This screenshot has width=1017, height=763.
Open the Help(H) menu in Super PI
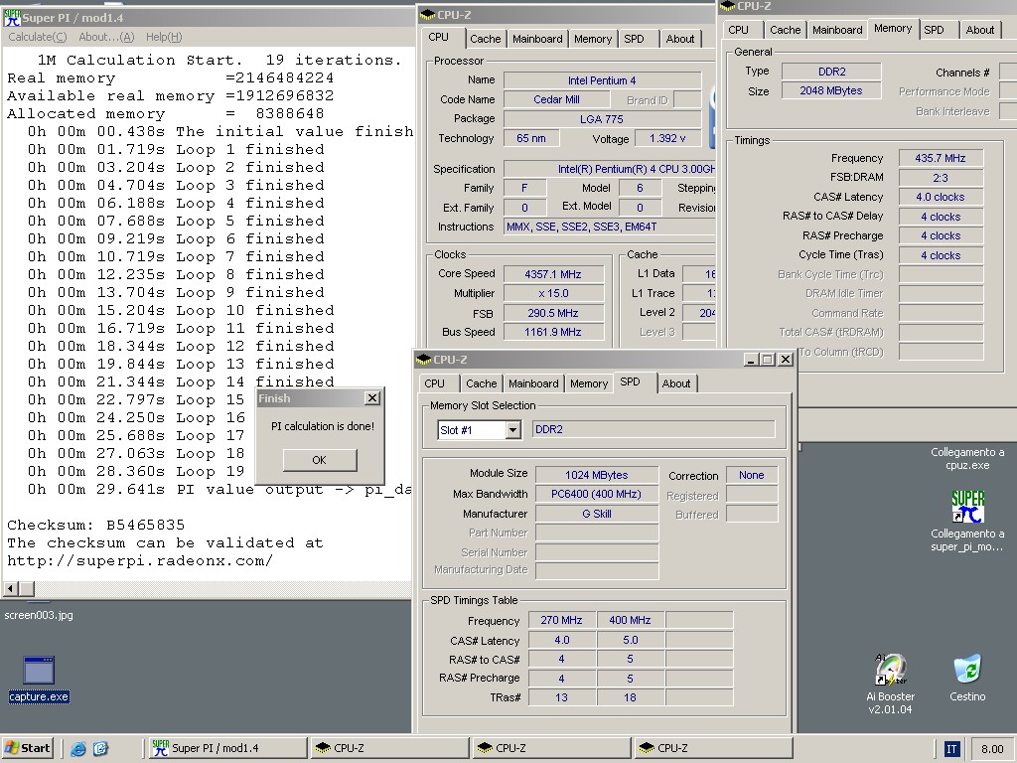(x=164, y=37)
